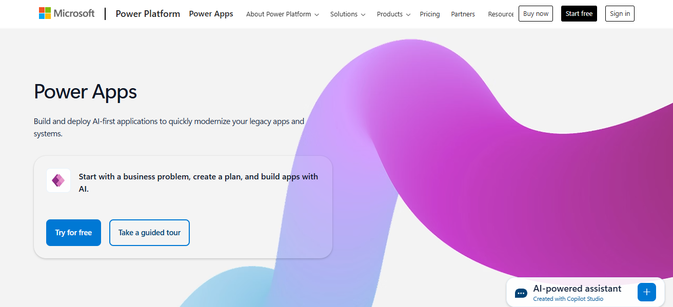Click the Start free button
Screen dimensions: 673x307
[579, 14]
